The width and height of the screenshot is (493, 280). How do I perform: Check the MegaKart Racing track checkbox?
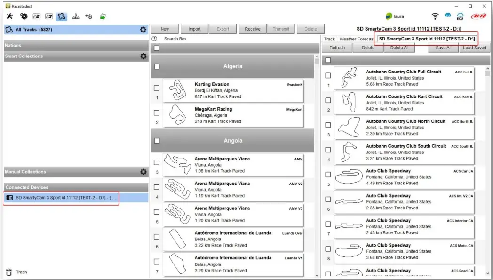click(x=157, y=112)
